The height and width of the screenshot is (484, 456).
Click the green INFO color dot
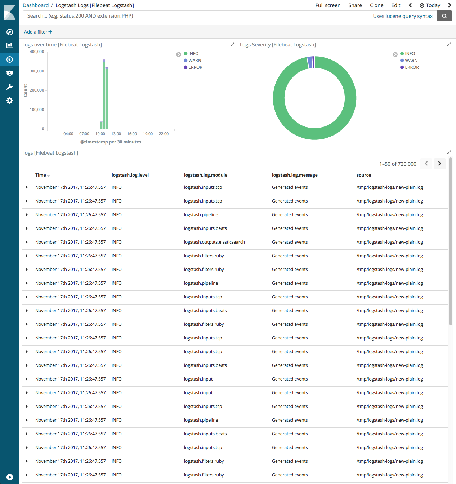186,53
